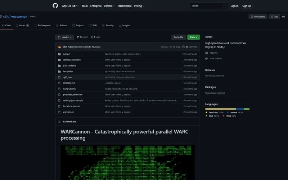This screenshot has height=180, width=288.
Task: Click 'More user-friendly deploy' for lambda_functions
Action: [118, 60]
